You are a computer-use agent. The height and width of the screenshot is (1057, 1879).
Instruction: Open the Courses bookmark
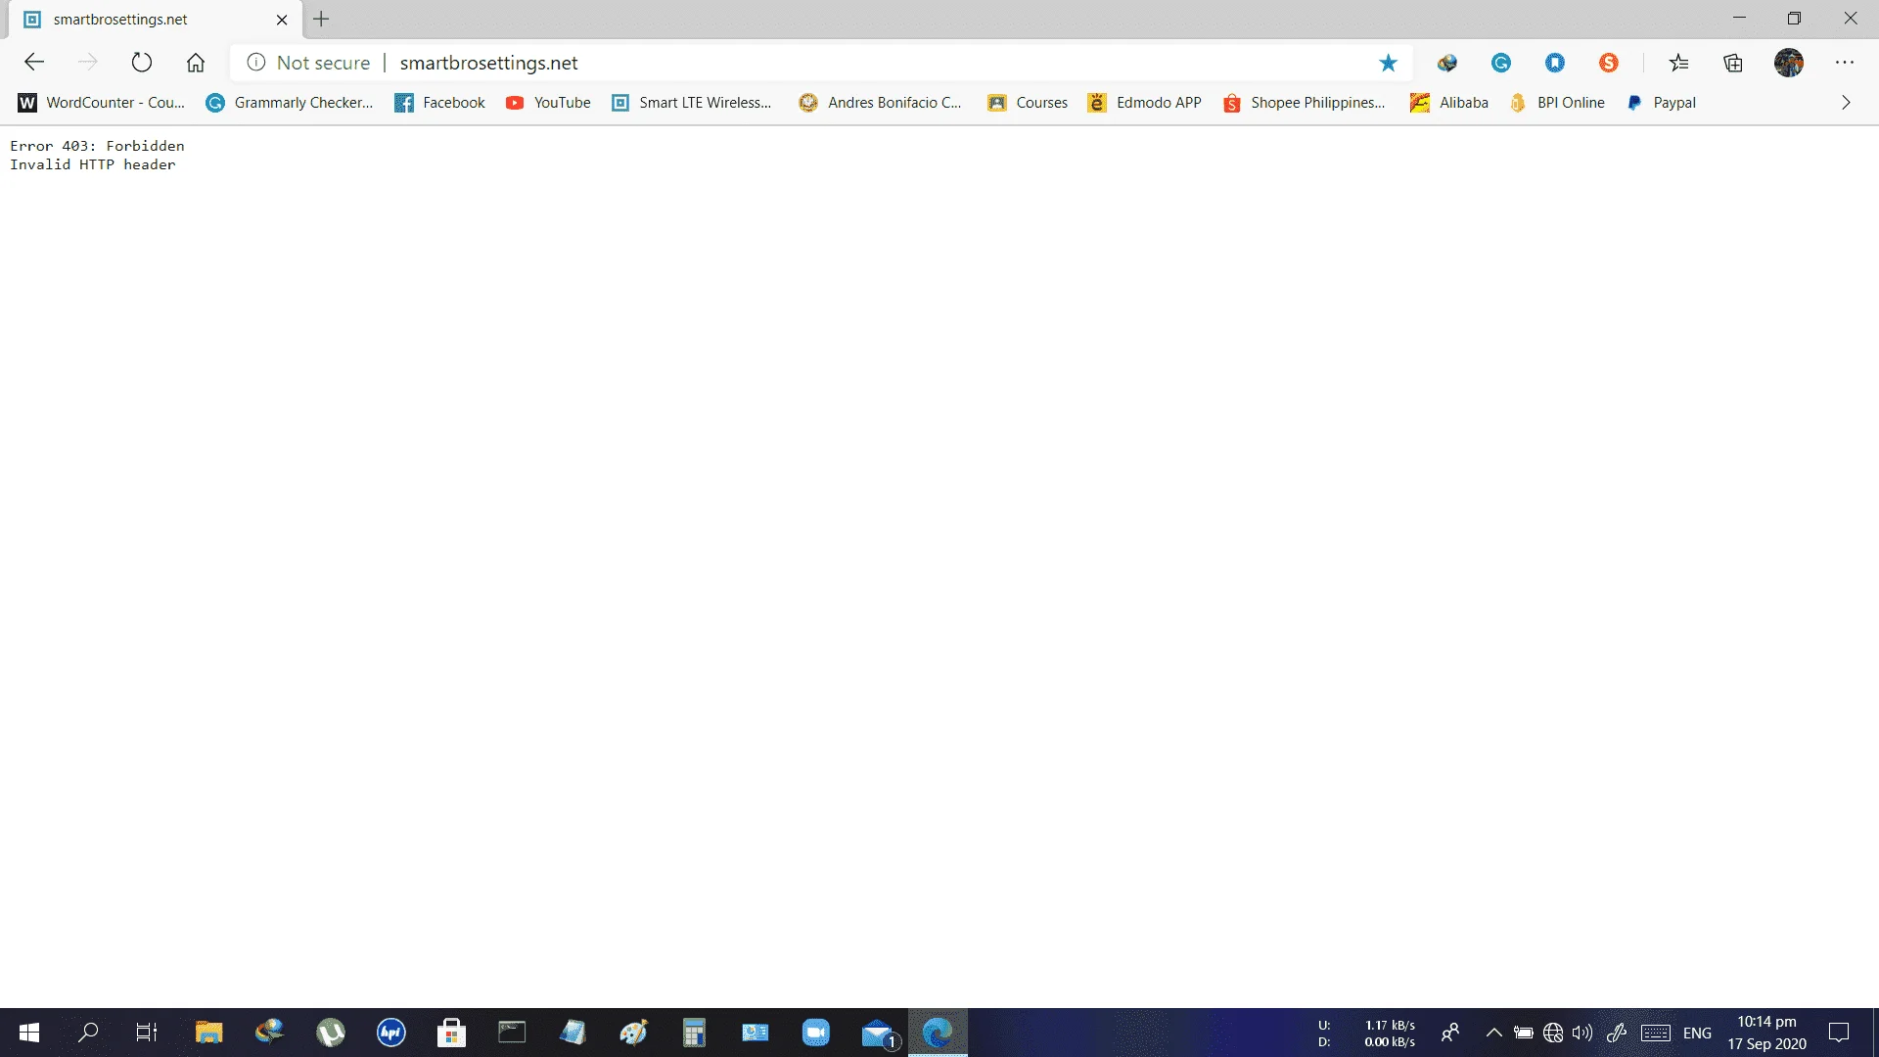tap(1028, 103)
